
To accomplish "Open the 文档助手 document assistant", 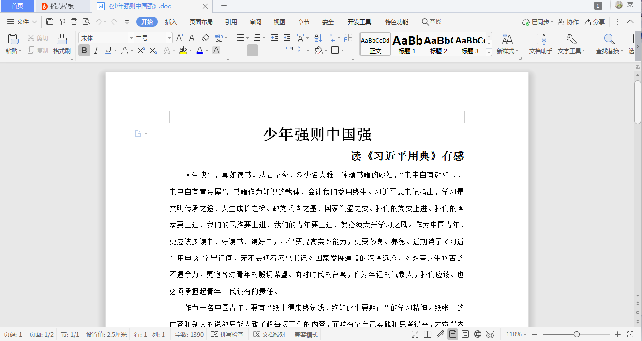I will click(540, 43).
